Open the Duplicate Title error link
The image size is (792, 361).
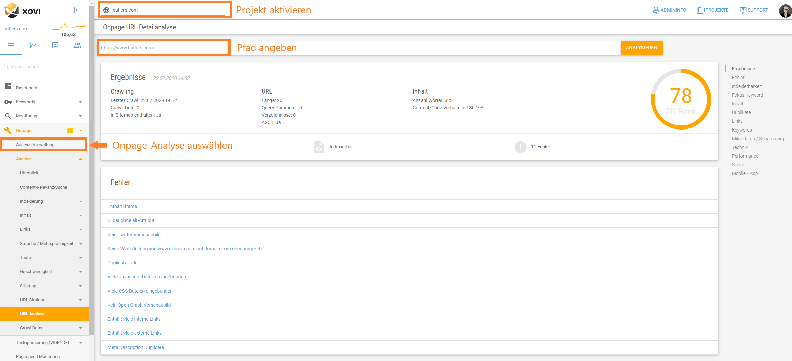point(122,263)
